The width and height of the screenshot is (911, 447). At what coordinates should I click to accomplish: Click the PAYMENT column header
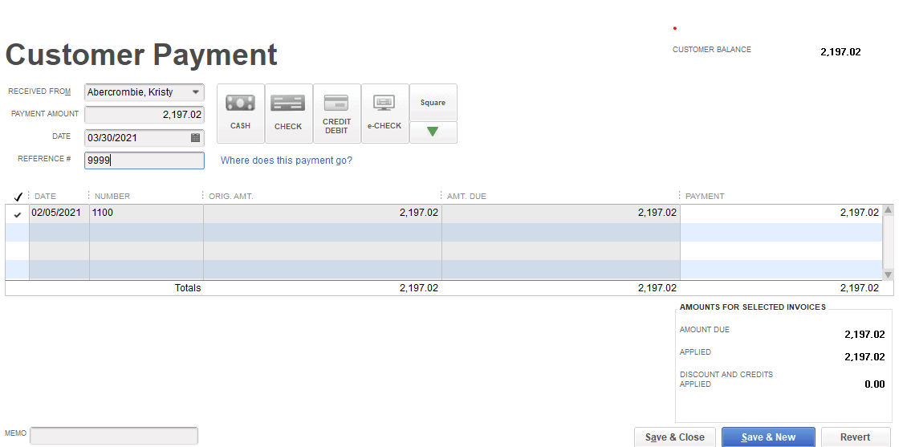705,197
